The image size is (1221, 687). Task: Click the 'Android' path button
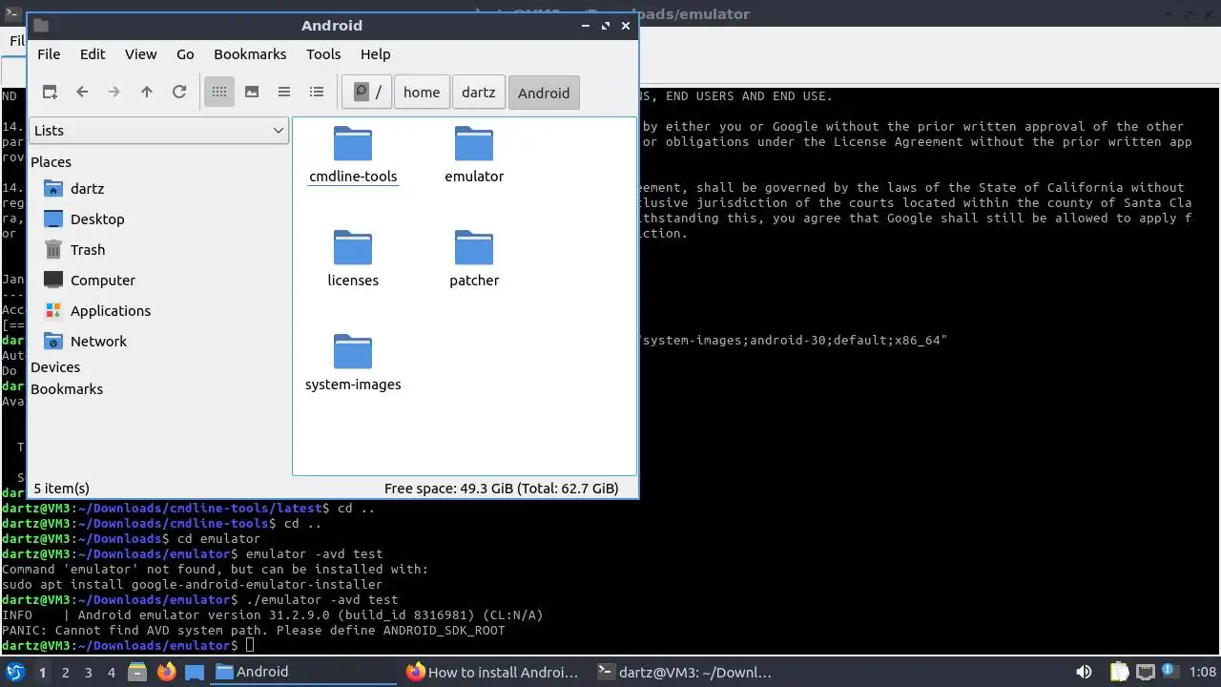coord(544,93)
